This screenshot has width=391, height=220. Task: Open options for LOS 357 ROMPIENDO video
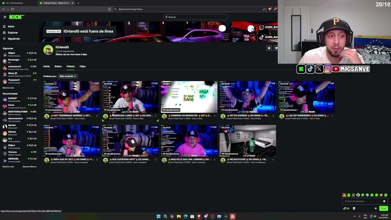(332, 116)
